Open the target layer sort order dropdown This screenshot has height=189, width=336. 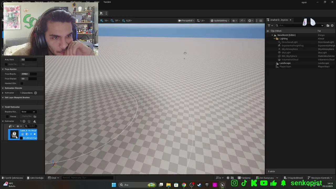[x=12, y=126]
